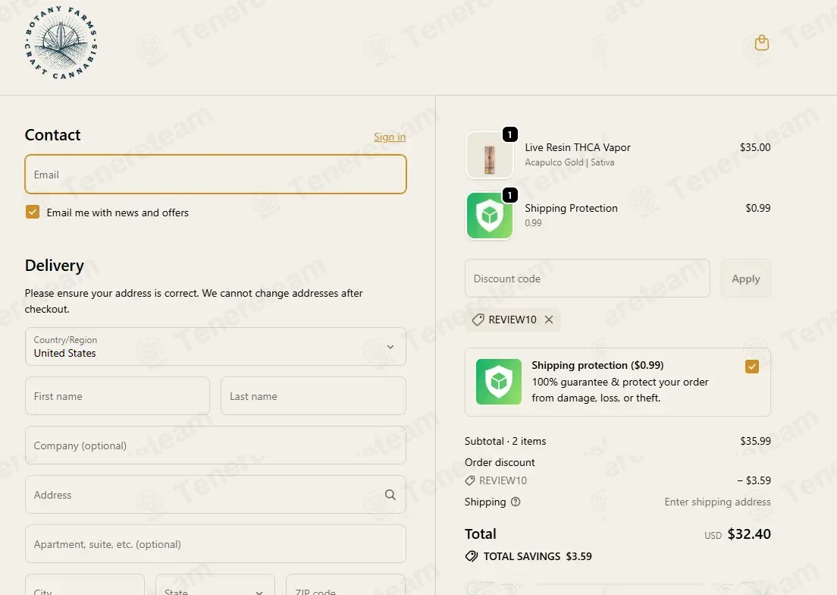The height and width of the screenshot is (595, 837).
Task: Click the Shipping Protection product thumbnail
Action: (x=490, y=216)
